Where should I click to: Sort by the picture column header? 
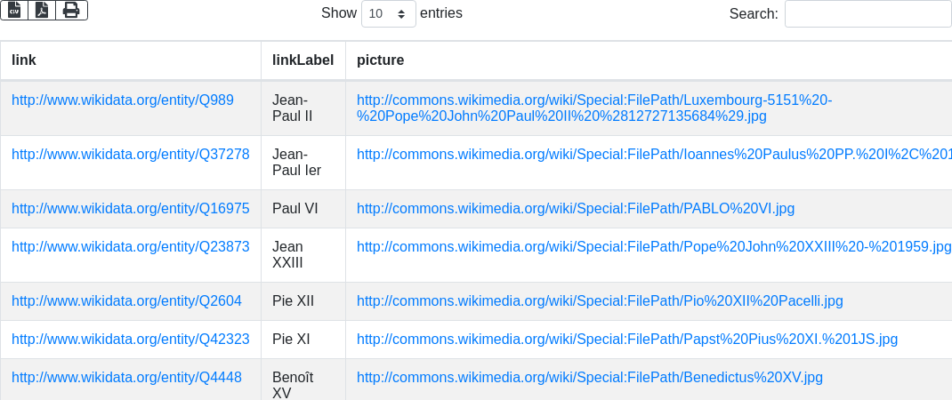(x=380, y=60)
